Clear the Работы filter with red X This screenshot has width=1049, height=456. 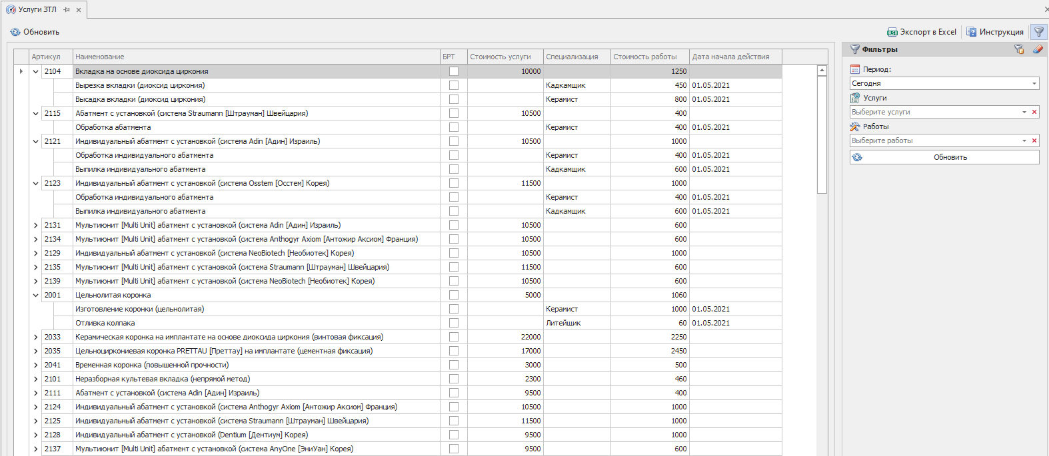[x=1034, y=140]
